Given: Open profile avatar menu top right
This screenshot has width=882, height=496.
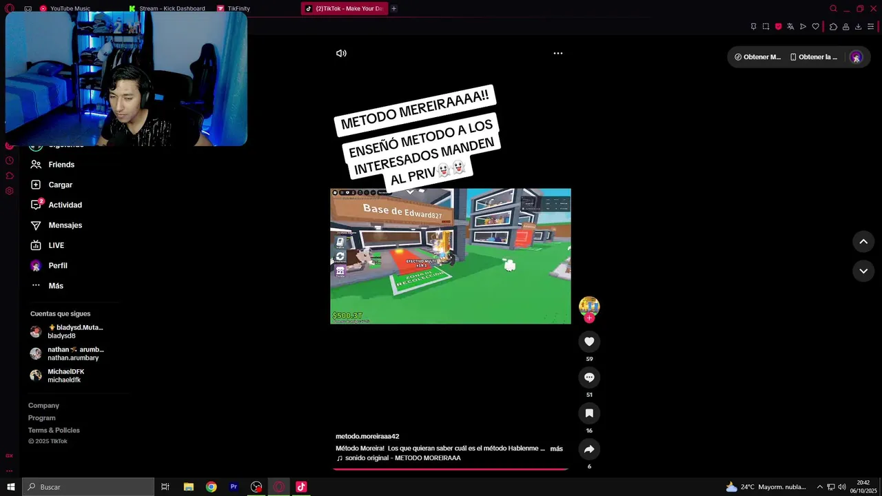Looking at the screenshot, I should [x=856, y=57].
